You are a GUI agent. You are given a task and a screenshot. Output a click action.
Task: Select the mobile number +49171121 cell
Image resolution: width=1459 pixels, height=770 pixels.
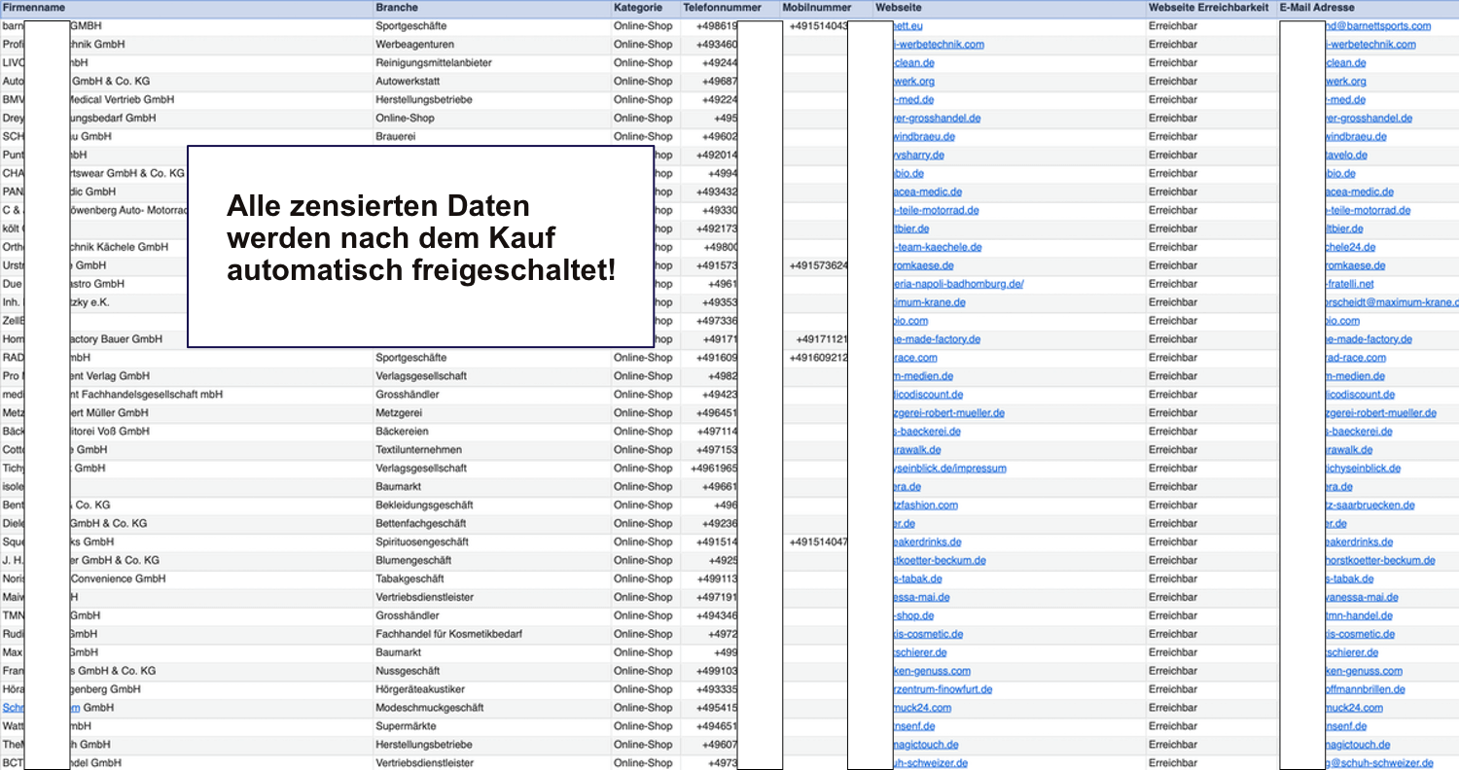tap(822, 339)
